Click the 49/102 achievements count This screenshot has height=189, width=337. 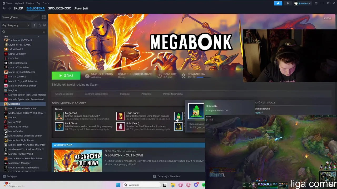(191, 77)
